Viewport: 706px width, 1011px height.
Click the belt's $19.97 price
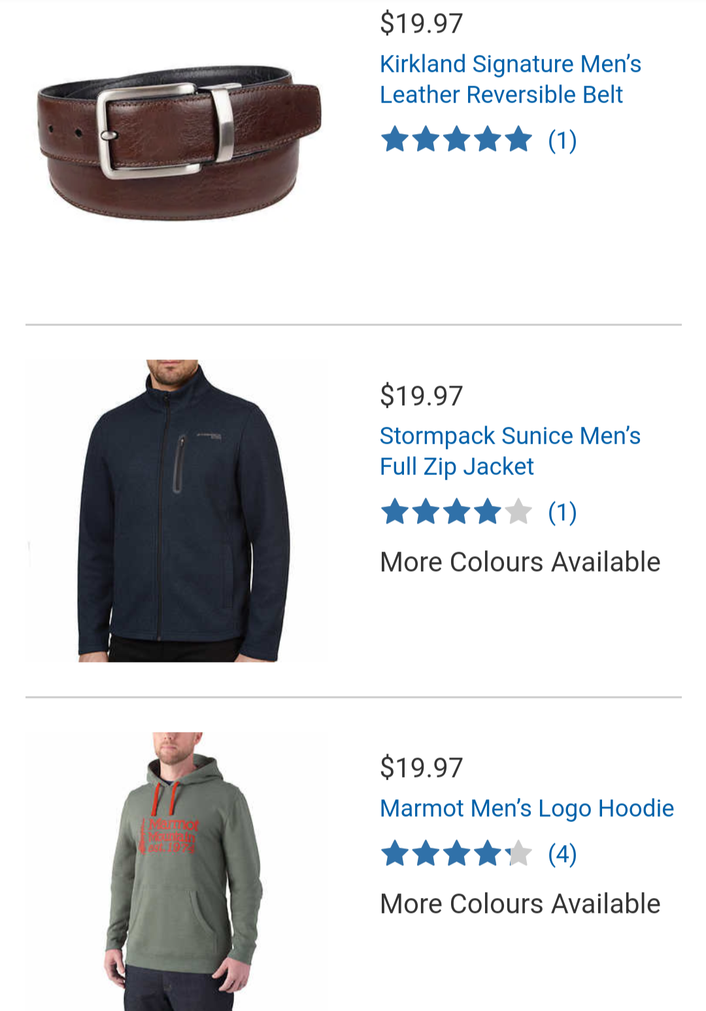pos(422,24)
